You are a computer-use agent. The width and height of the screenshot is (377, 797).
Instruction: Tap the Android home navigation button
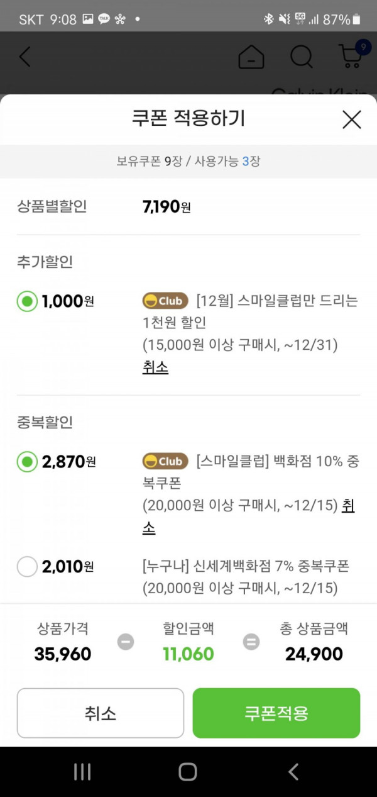pyautogui.click(x=188, y=772)
